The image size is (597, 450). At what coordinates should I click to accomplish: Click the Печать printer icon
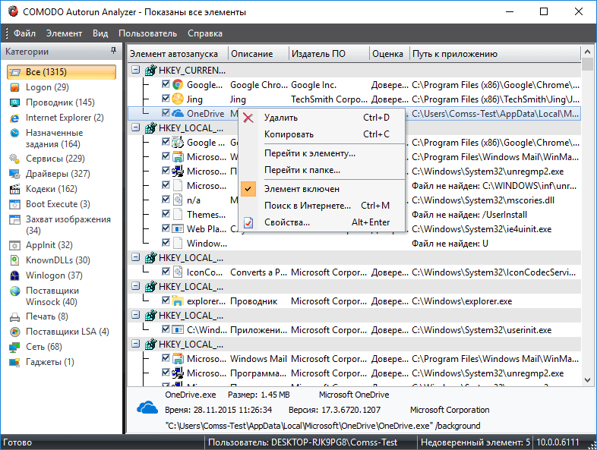(x=15, y=316)
